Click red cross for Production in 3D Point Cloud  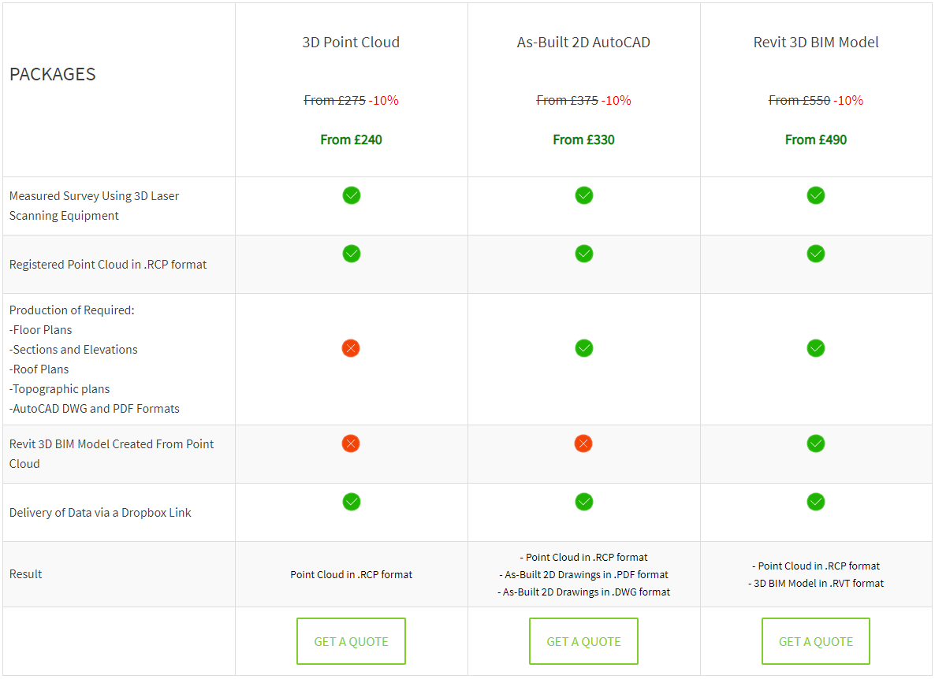click(351, 348)
